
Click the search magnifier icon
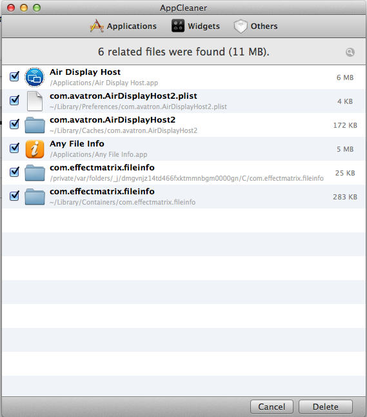(x=350, y=52)
